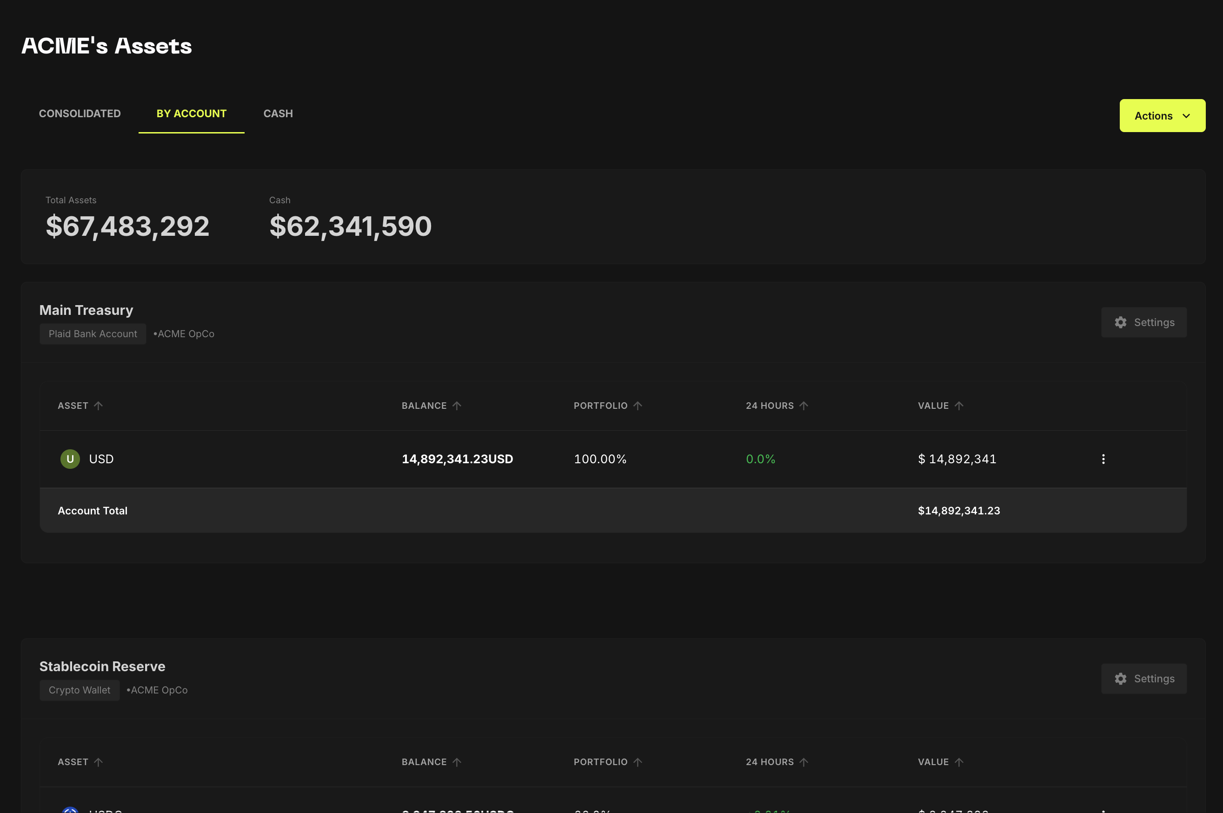Click the Main Treasury account heading
This screenshot has width=1223, height=813.
86,310
